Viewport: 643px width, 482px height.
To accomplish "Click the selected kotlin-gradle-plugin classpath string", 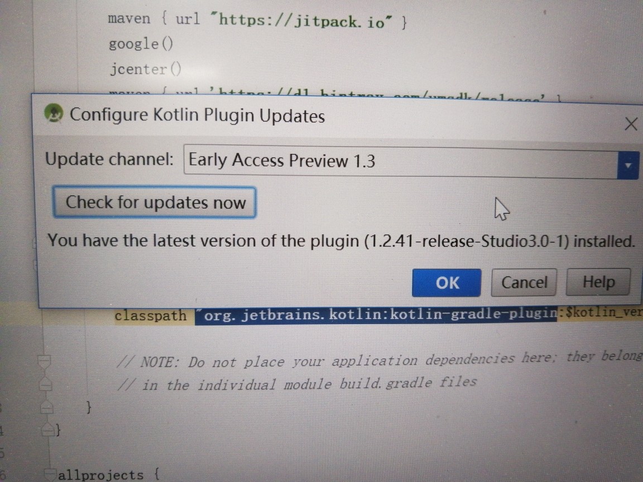I will 376,315.
